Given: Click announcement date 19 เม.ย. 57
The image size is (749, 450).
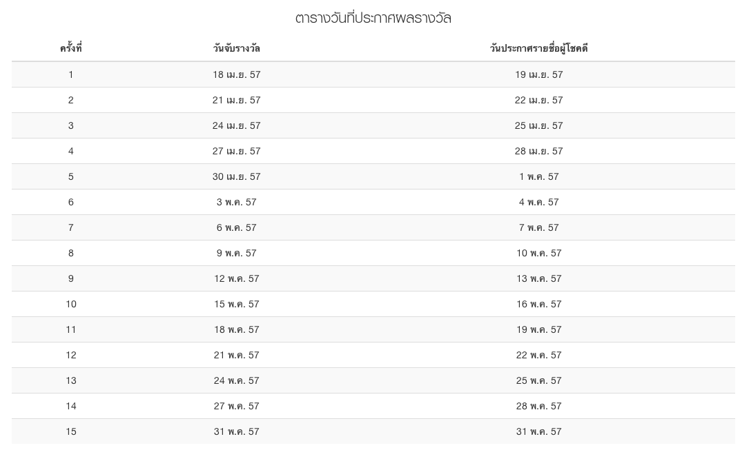Looking at the screenshot, I should tap(539, 74).
